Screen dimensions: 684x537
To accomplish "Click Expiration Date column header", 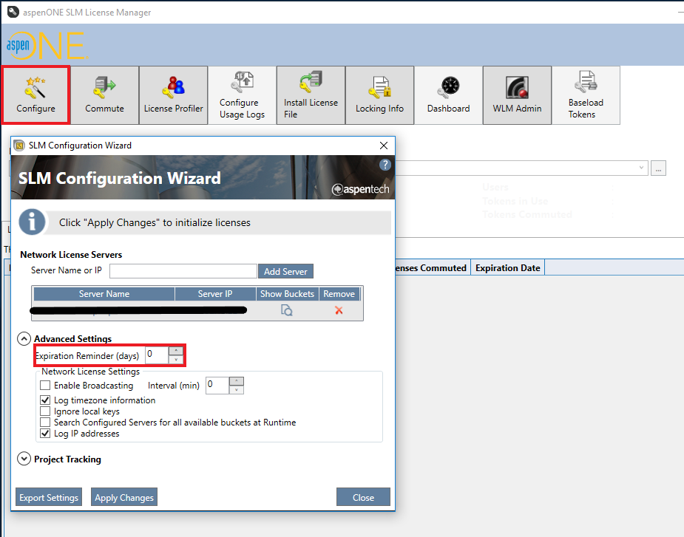I will click(508, 267).
